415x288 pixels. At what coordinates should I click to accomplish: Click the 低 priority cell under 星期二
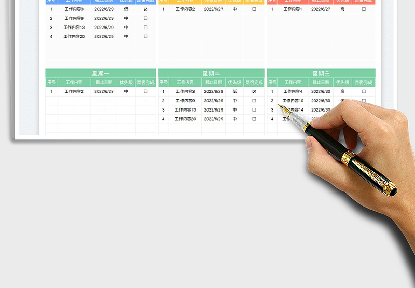(234, 92)
